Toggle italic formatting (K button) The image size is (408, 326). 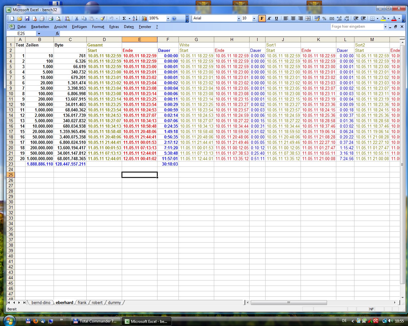coord(269,18)
